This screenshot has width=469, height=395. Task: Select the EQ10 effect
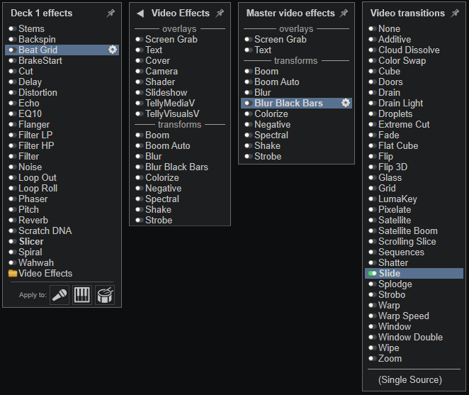point(30,113)
